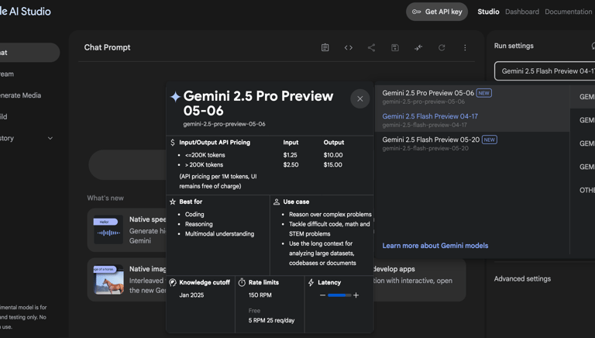The height and width of the screenshot is (338, 595).
Task: Click the Get API key button
Action: coord(437,12)
